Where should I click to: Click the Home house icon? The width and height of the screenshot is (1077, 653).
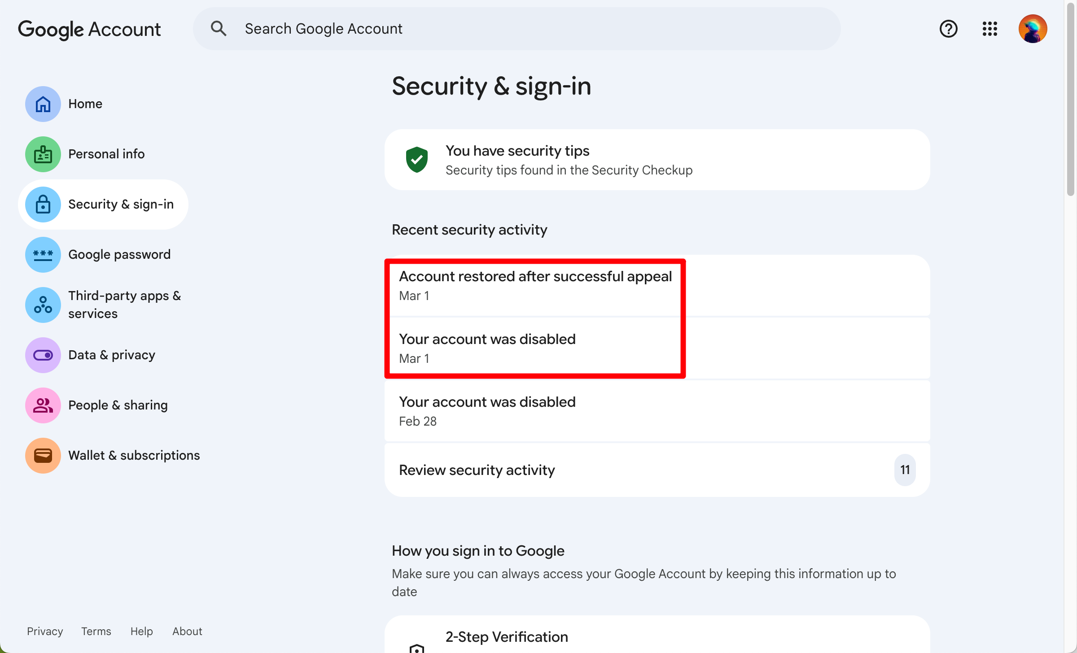pos(43,104)
